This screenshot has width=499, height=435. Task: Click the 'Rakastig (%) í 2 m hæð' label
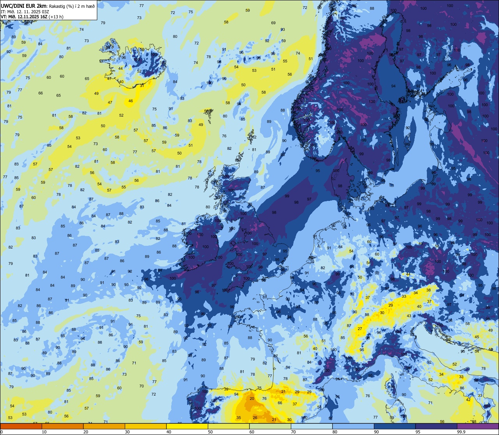[x=72, y=6]
